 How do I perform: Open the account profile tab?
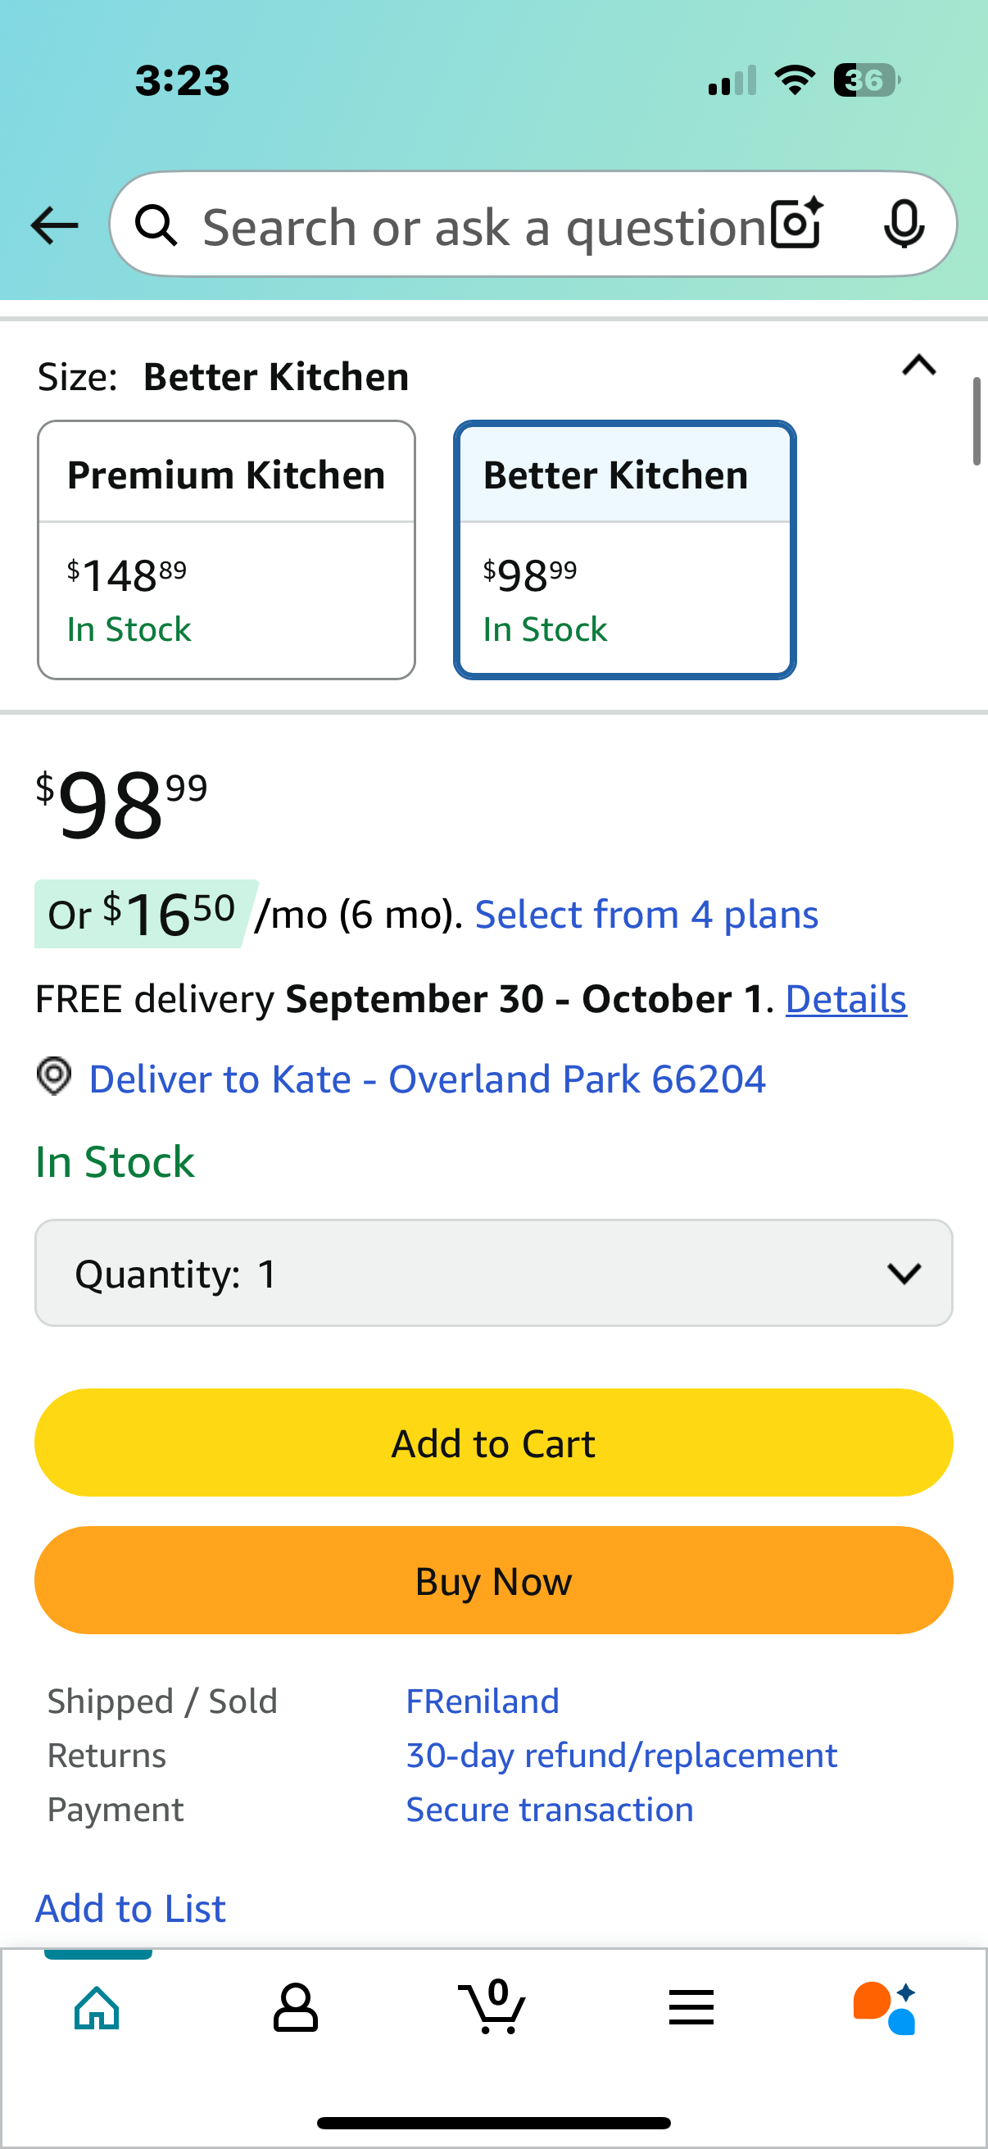[295, 2007]
